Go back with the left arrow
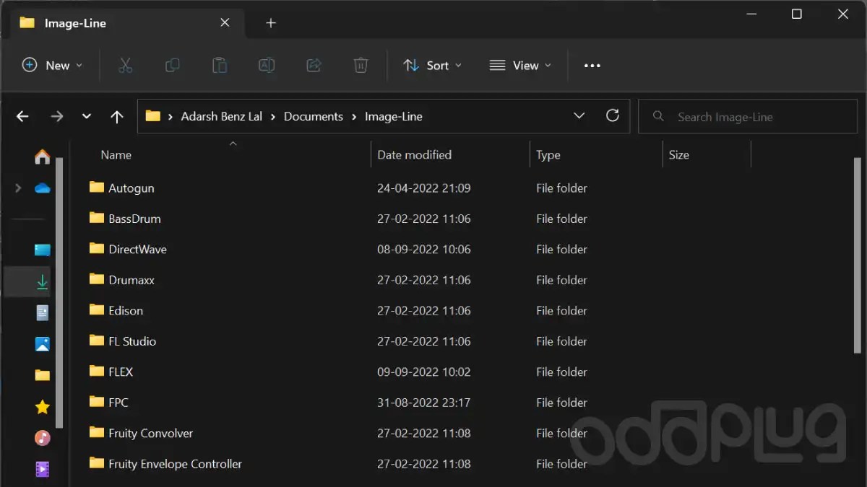Image resolution: width=867 pixels, height=487 pixels. tap(22, 116)
